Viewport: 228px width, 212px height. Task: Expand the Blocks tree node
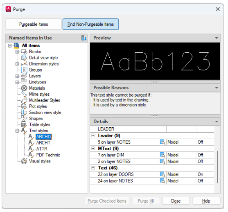[x=17, y=52]
